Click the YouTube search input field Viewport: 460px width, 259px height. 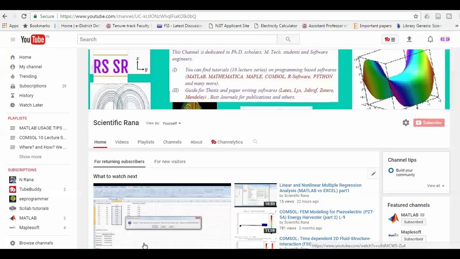(177, 39)
